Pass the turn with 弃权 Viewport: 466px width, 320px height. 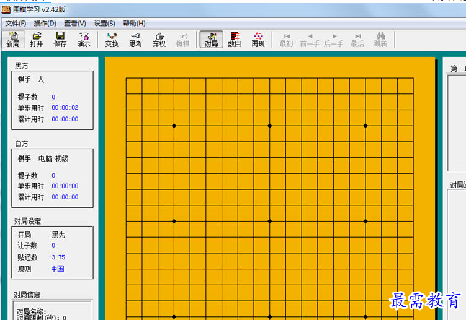point(159,40)
